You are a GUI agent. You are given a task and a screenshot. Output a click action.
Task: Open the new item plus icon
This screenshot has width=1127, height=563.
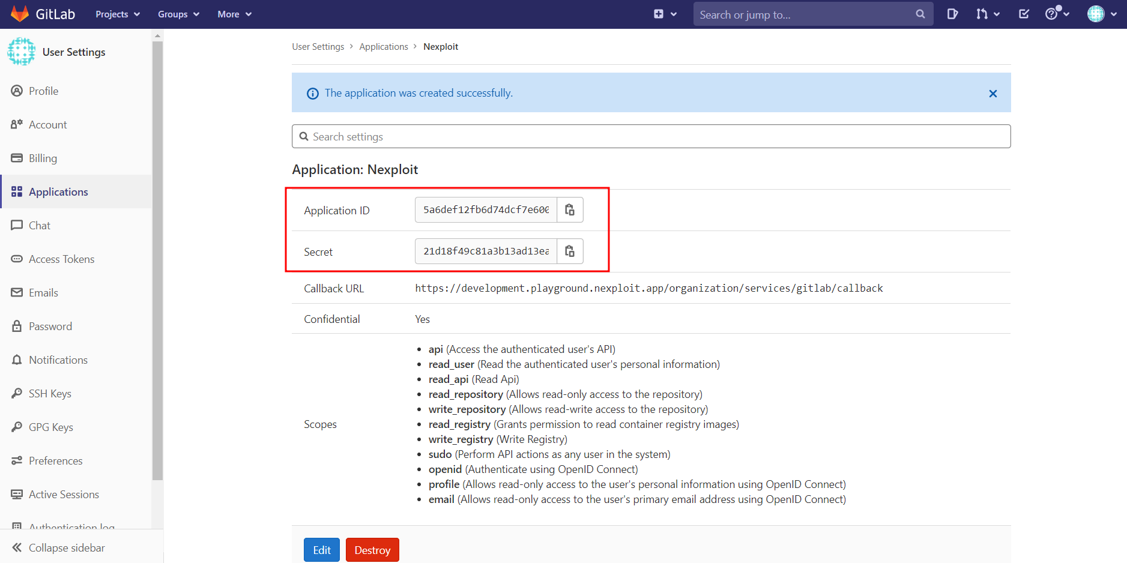pos(659,14)
